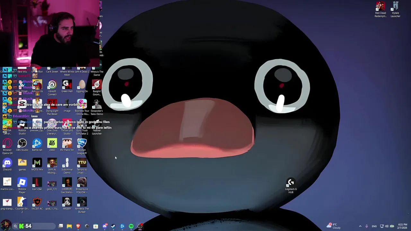The width and height of the screenshot is (411, 231).
Task: Launch OBS Studio desktop icon
Action: point(22,145)
